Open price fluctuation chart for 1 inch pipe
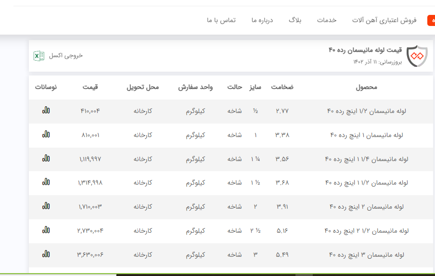This screenshot has width=435, height=276. point(46,134)
